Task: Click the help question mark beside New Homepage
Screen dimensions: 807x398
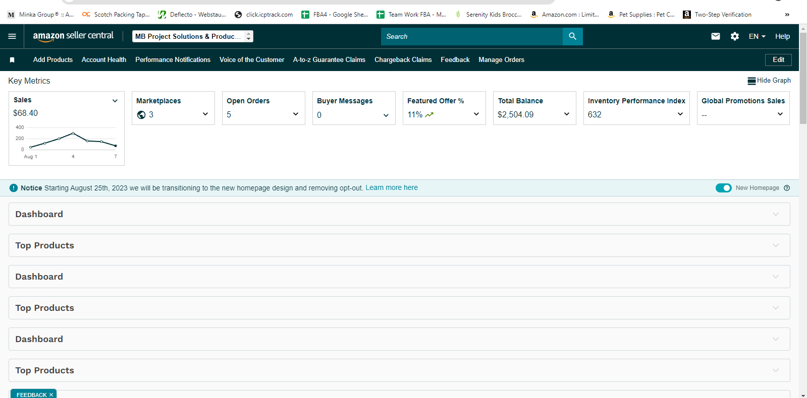Action: [787, 188]
